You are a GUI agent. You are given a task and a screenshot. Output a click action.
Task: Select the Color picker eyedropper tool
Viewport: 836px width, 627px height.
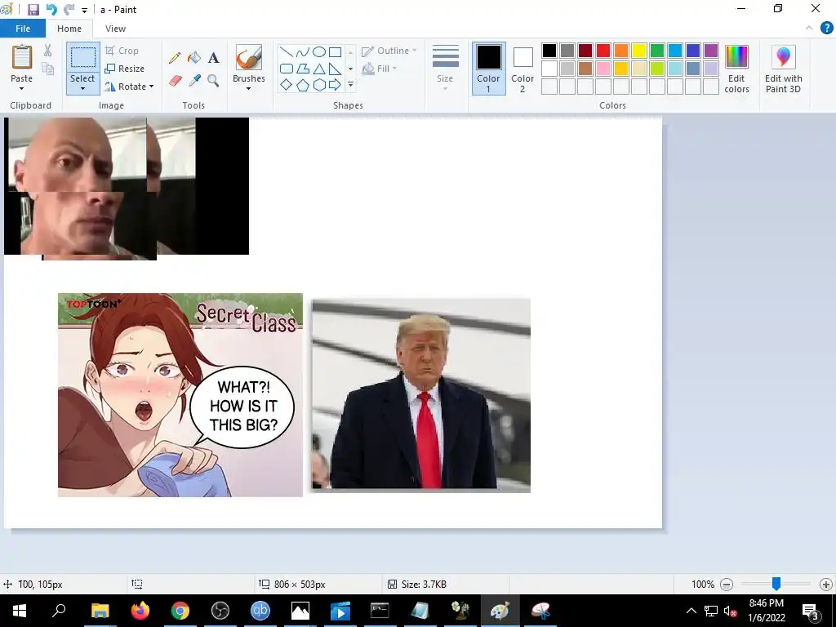point(194,81)
